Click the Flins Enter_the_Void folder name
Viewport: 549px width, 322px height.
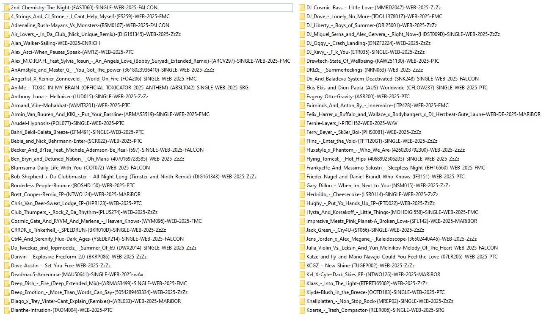pyautogui.click(x=372, y=141)
